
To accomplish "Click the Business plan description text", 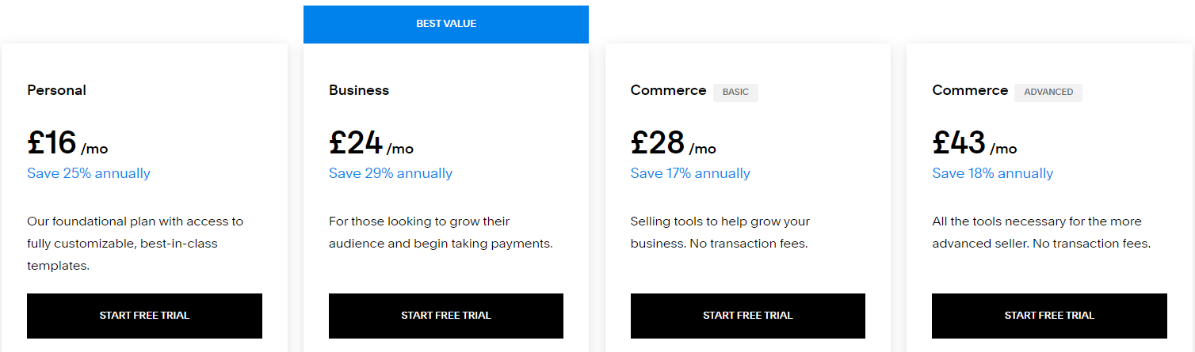I will [441, 233].
